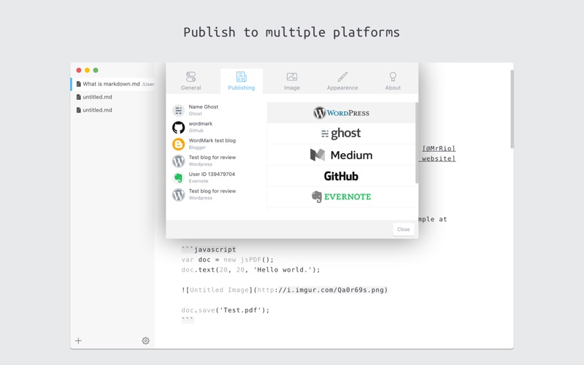Click the green zoom window dot
The height and width of the screenshot is (365, 584).
click(x=96, y=70)
